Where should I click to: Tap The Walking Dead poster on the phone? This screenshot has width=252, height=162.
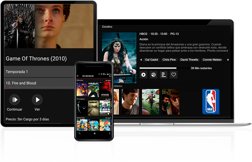(93, 108)
